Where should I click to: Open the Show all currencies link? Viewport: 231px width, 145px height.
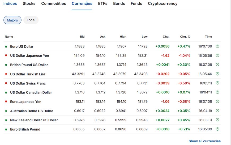pyautogui.click(x=205, y=141)
